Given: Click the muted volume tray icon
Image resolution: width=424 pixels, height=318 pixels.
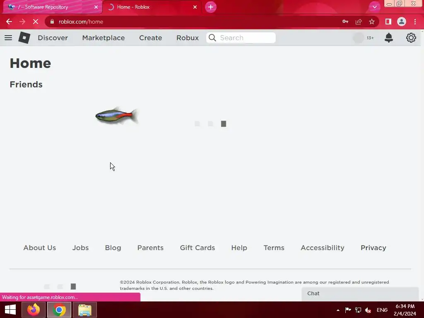Looking at the screenshot, I should pyautogui.click(x=368, y=310).
